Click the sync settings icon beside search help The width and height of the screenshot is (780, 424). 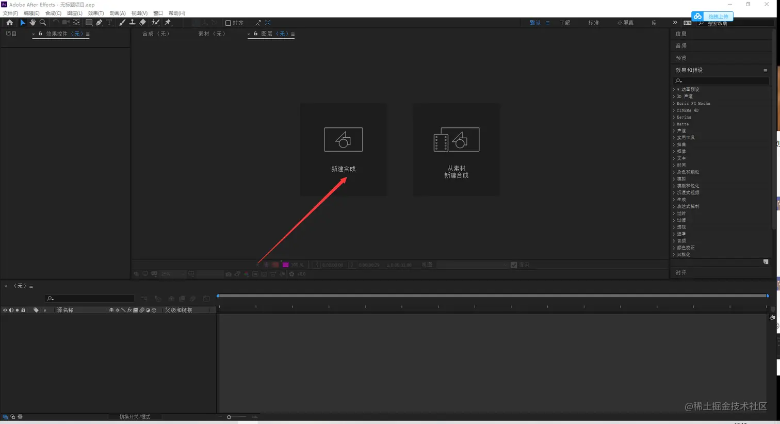click(688, 23)
